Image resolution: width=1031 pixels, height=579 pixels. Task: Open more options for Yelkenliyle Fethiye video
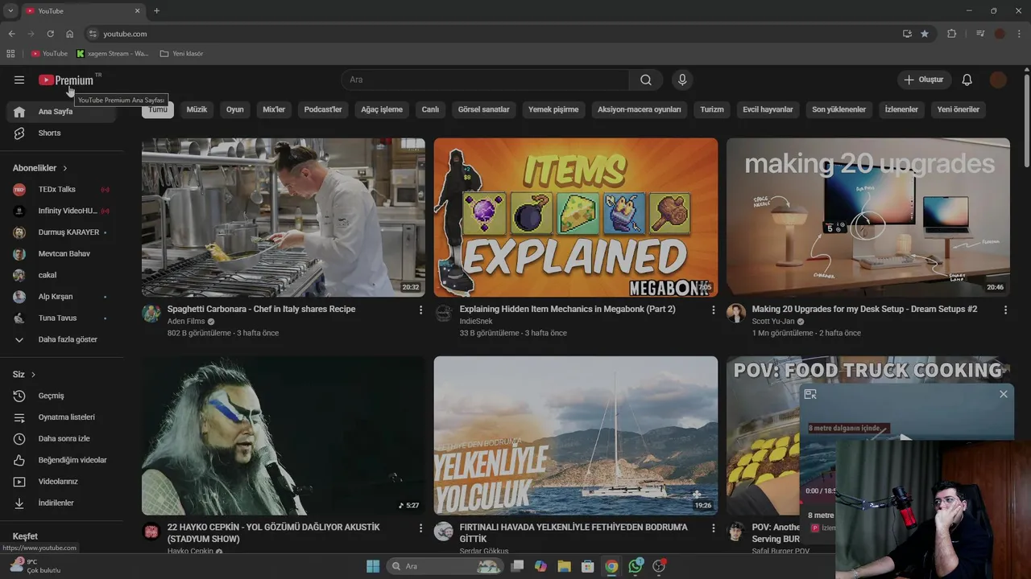click(713, 528)
